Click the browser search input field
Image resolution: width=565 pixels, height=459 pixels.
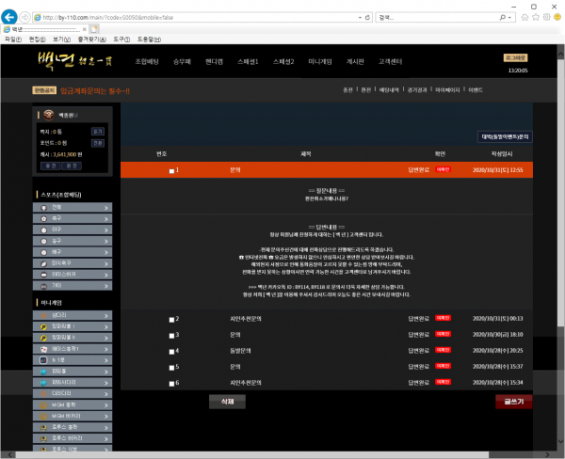(436, 17)
